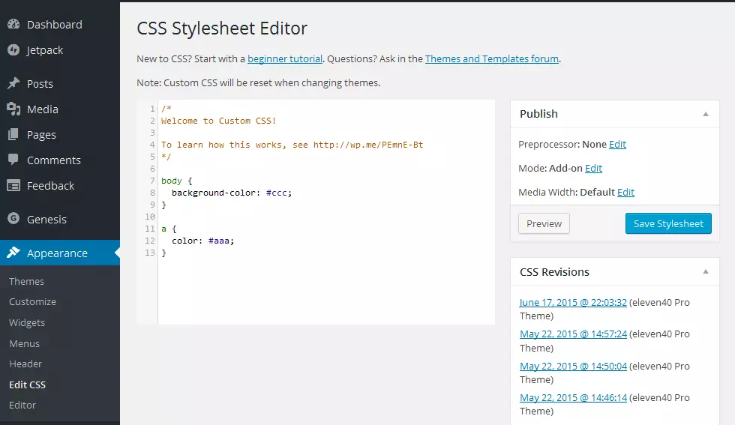Collapse the CSS Revisions panel arrow
The height and width of the screenshot is (425, 735).
(x=706, y=272)
